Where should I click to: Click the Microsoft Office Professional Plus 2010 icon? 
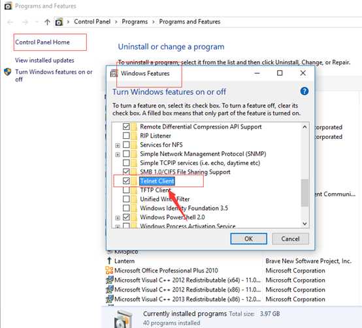click(109, 270)
